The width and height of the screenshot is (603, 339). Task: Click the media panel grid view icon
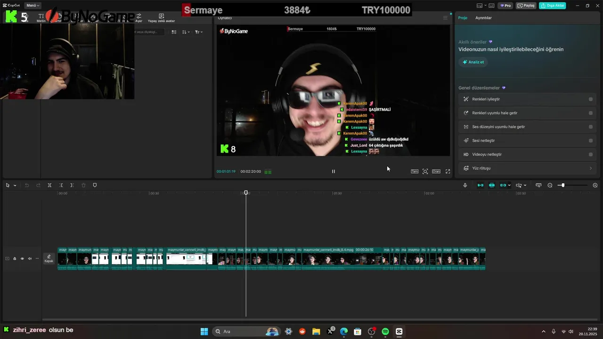click(x=174, y=32)
